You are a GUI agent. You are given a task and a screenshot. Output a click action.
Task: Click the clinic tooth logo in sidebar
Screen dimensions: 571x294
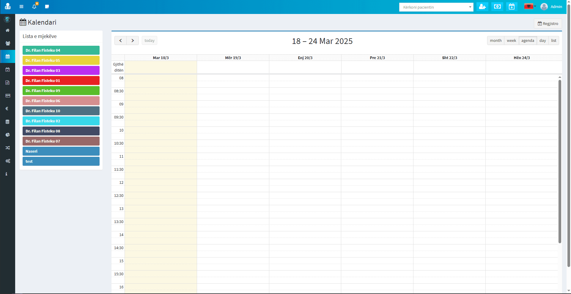pos(7,20)
